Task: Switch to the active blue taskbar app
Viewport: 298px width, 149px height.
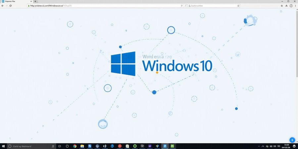Action: click(x=165, y=146)
